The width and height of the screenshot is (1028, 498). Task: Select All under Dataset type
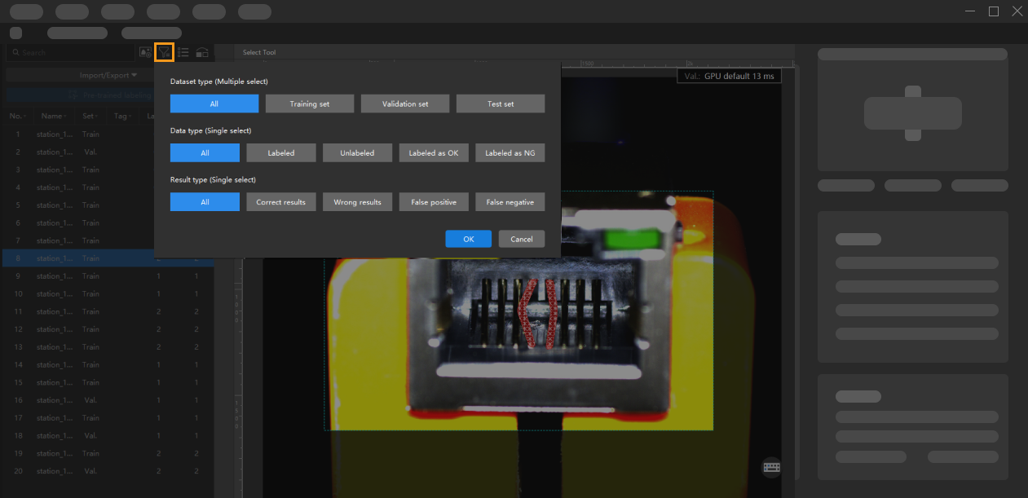coord(214,104)
